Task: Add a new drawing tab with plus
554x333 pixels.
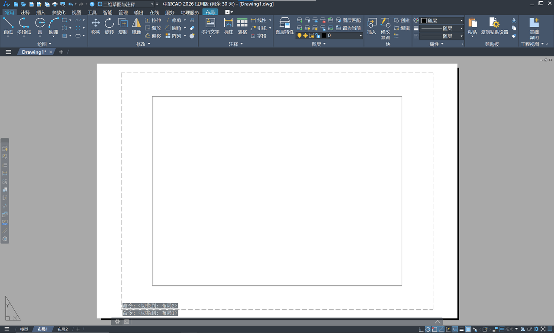Action: (61, 52)
